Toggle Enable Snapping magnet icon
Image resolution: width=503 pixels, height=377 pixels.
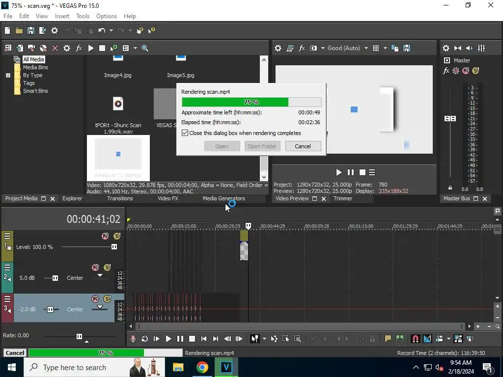[415, 339]
